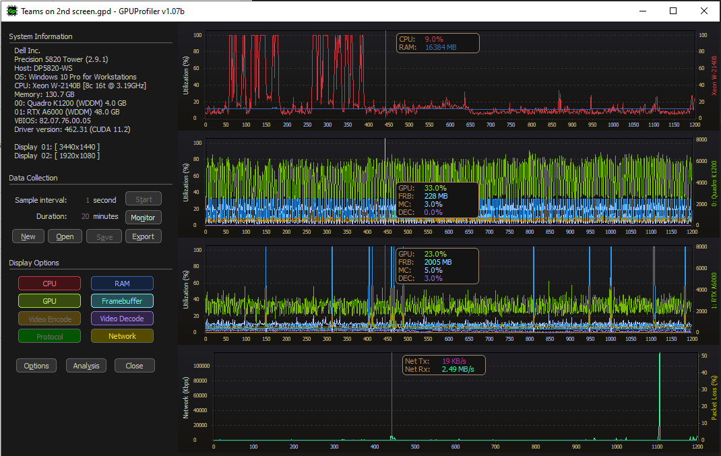Click the Data Collection heading

pyautogui.click(x=33, y=178)
